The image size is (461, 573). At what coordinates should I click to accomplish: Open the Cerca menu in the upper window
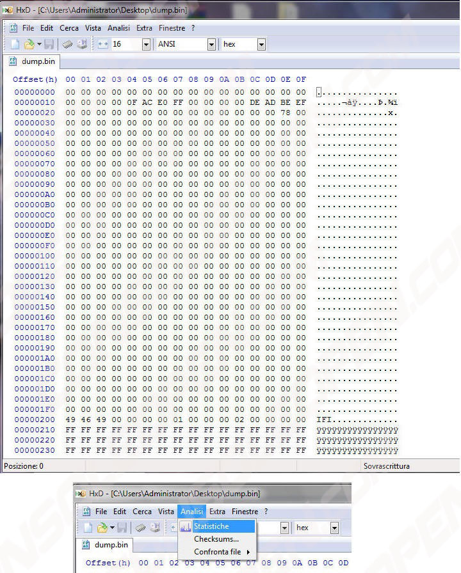tap(69, 28)
